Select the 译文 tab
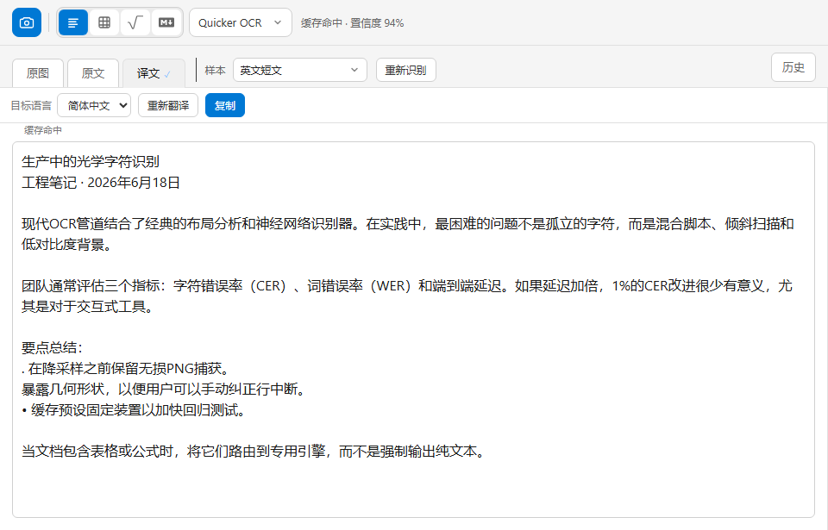828x530 pixels. pos(154,73)
